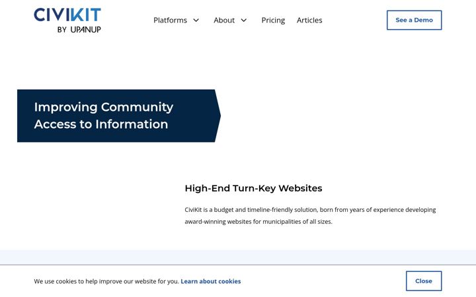Click the CiviKit budget-friendly description paragraph
This screenshot has width=476, height=297.
pyautogui.click(x=310, y=215)
